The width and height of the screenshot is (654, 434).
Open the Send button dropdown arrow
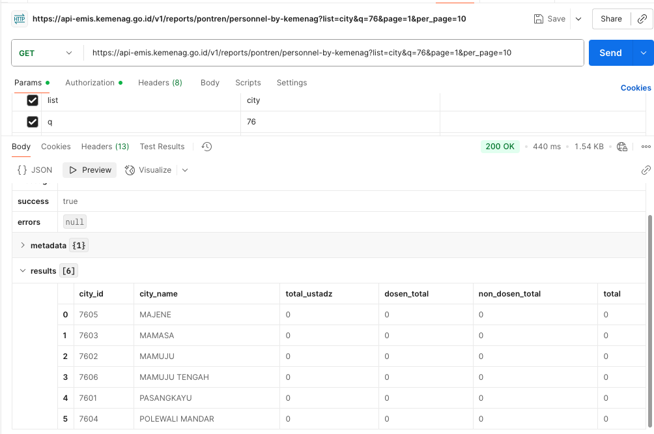[644, 53]
